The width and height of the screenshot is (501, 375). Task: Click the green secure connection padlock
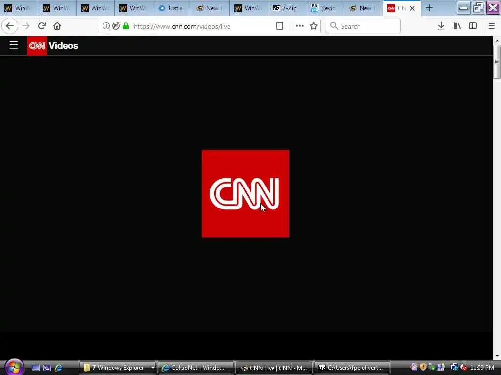click(x=126, y=26)
